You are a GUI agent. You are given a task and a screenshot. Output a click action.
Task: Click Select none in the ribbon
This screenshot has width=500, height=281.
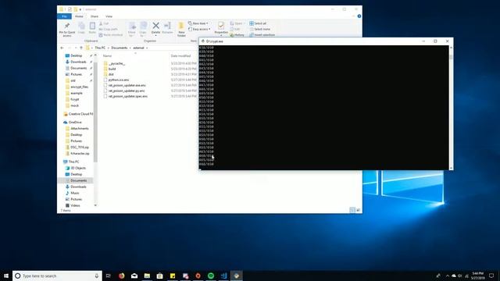[259, 29]
